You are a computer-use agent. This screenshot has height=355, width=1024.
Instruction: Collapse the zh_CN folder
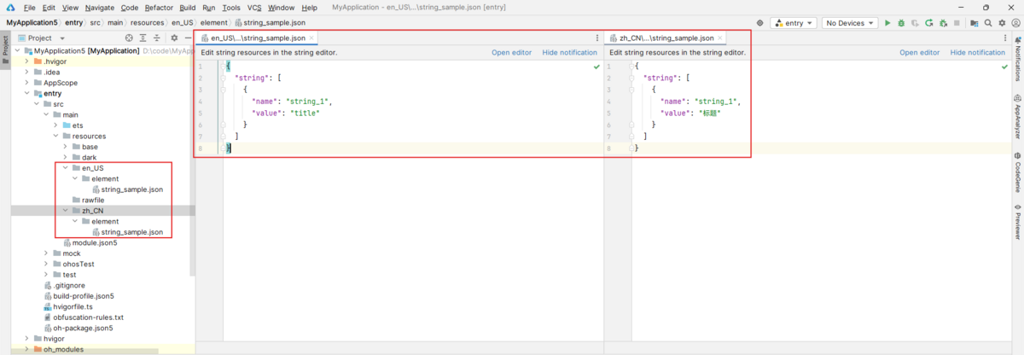tap(66, 211)
